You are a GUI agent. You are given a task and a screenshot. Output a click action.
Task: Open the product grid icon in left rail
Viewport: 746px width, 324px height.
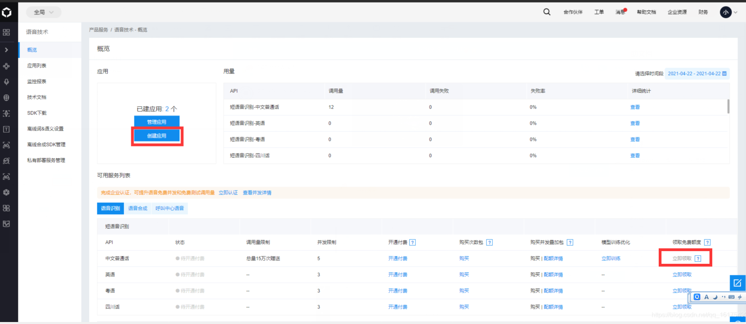click(6, 32)
